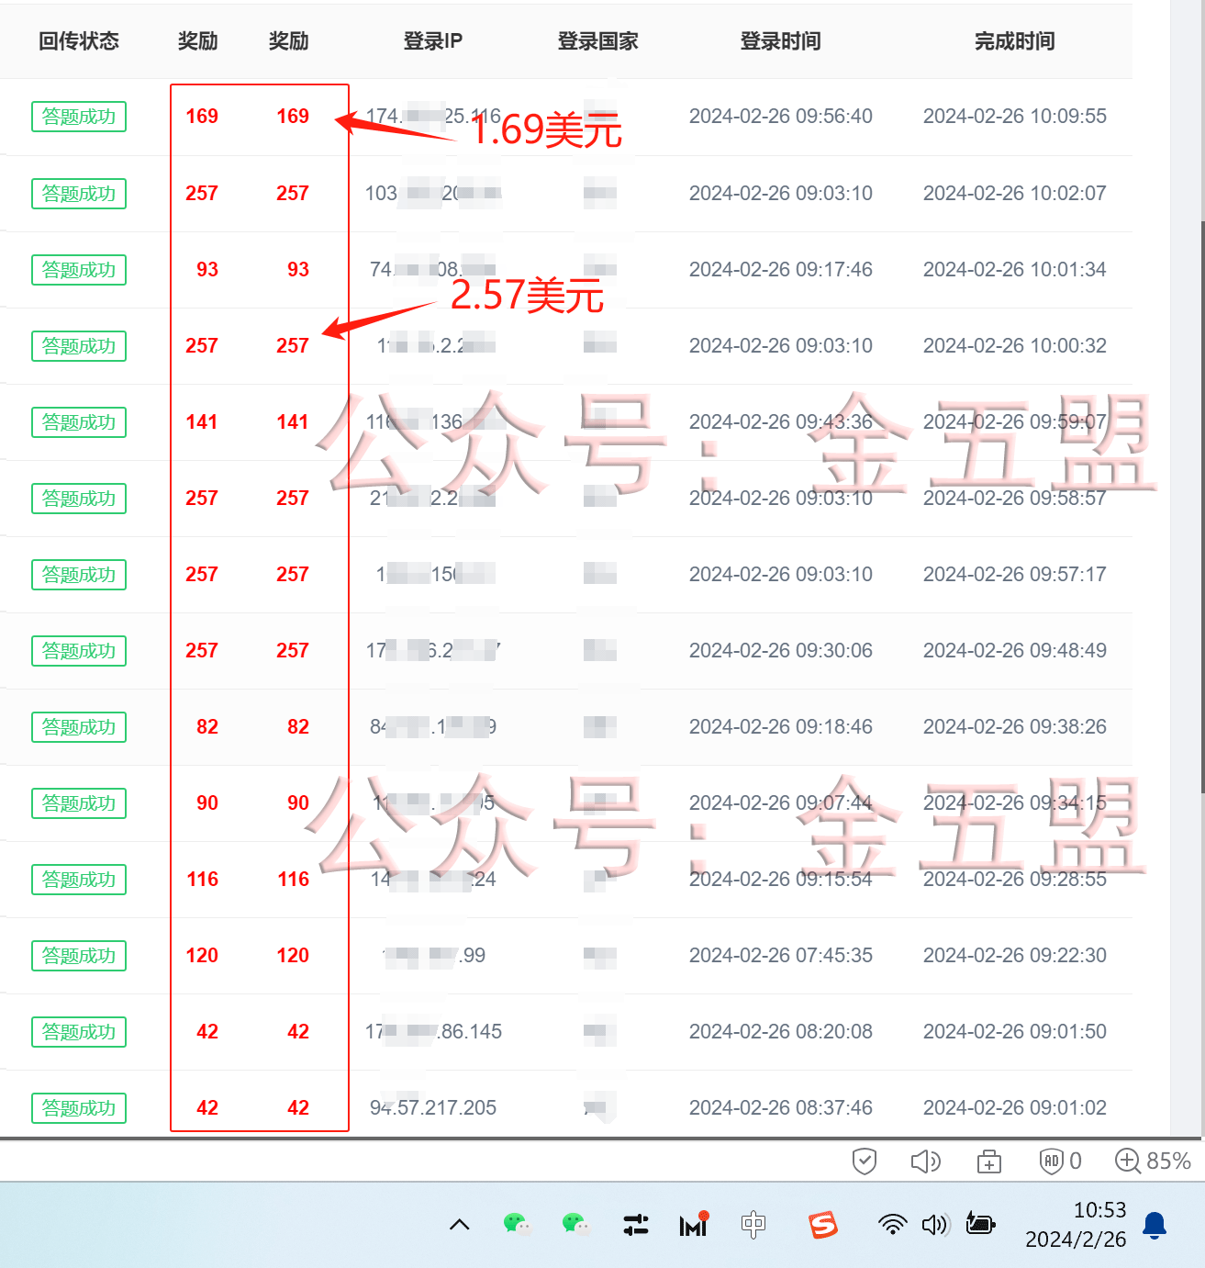The image size is (1205, 1268).
Task: Open the first WeChat tray icon
Action: pyautogui.click(x=518, y=1224)
